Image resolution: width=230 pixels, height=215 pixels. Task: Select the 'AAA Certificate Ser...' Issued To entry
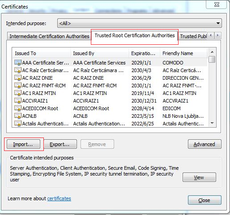click(45, 63)
